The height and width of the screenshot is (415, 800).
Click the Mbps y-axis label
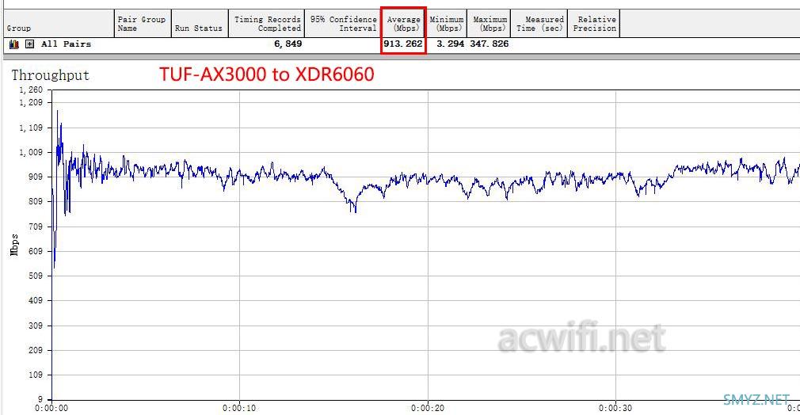click(14, 245)
